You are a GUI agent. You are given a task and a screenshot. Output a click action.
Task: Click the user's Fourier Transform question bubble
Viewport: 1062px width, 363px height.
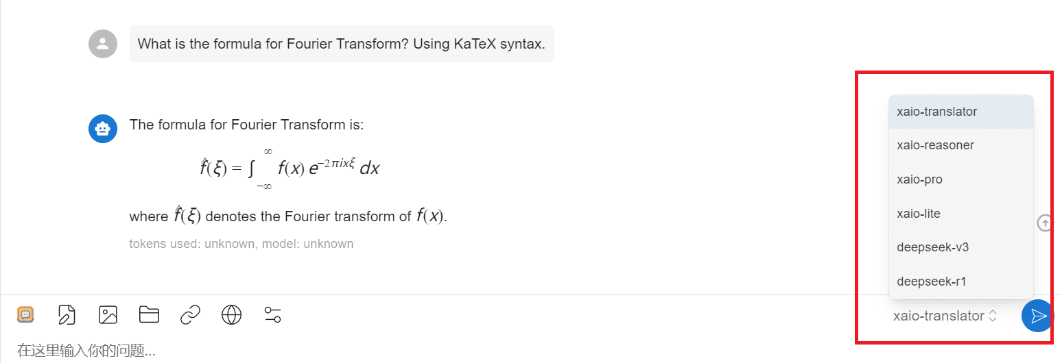[341, 44]
